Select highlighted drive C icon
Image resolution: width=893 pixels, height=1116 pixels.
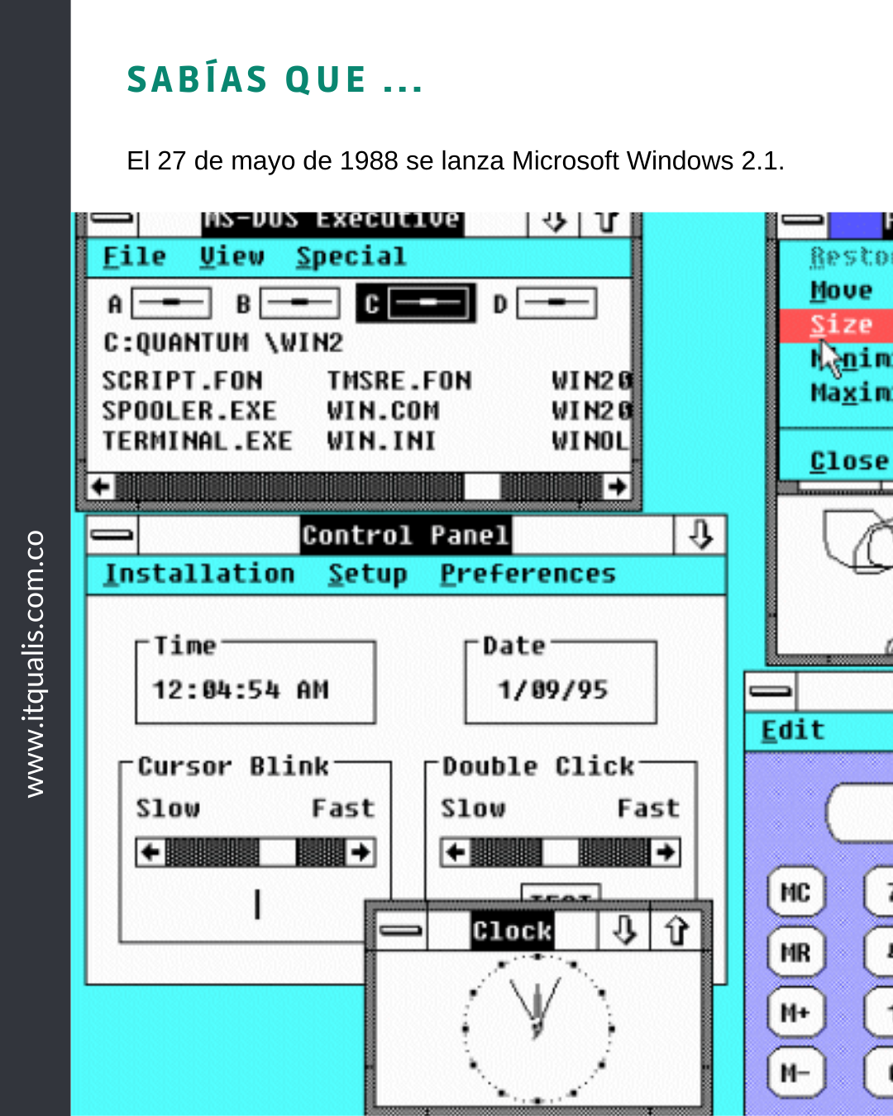click(427, 303)
